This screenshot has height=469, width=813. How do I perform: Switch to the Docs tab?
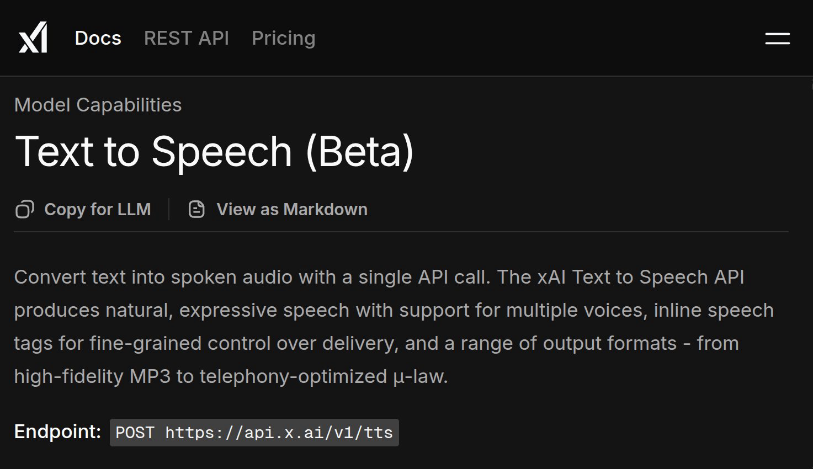coord(98,38)
